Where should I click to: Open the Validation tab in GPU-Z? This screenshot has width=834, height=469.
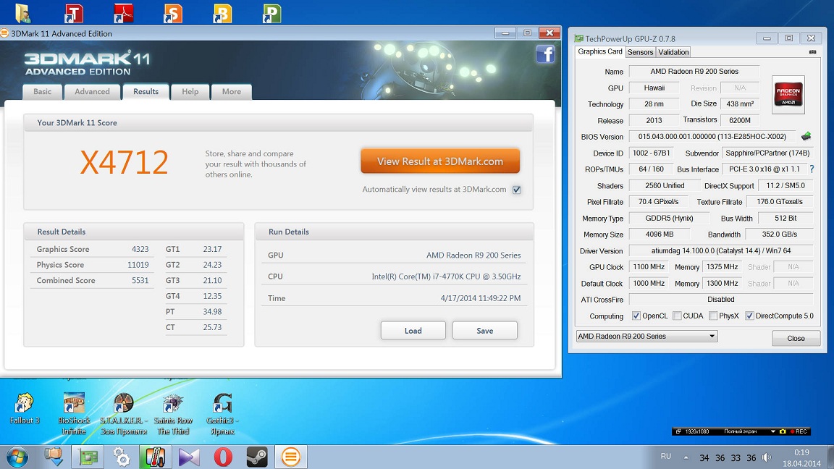pos(673,52)
